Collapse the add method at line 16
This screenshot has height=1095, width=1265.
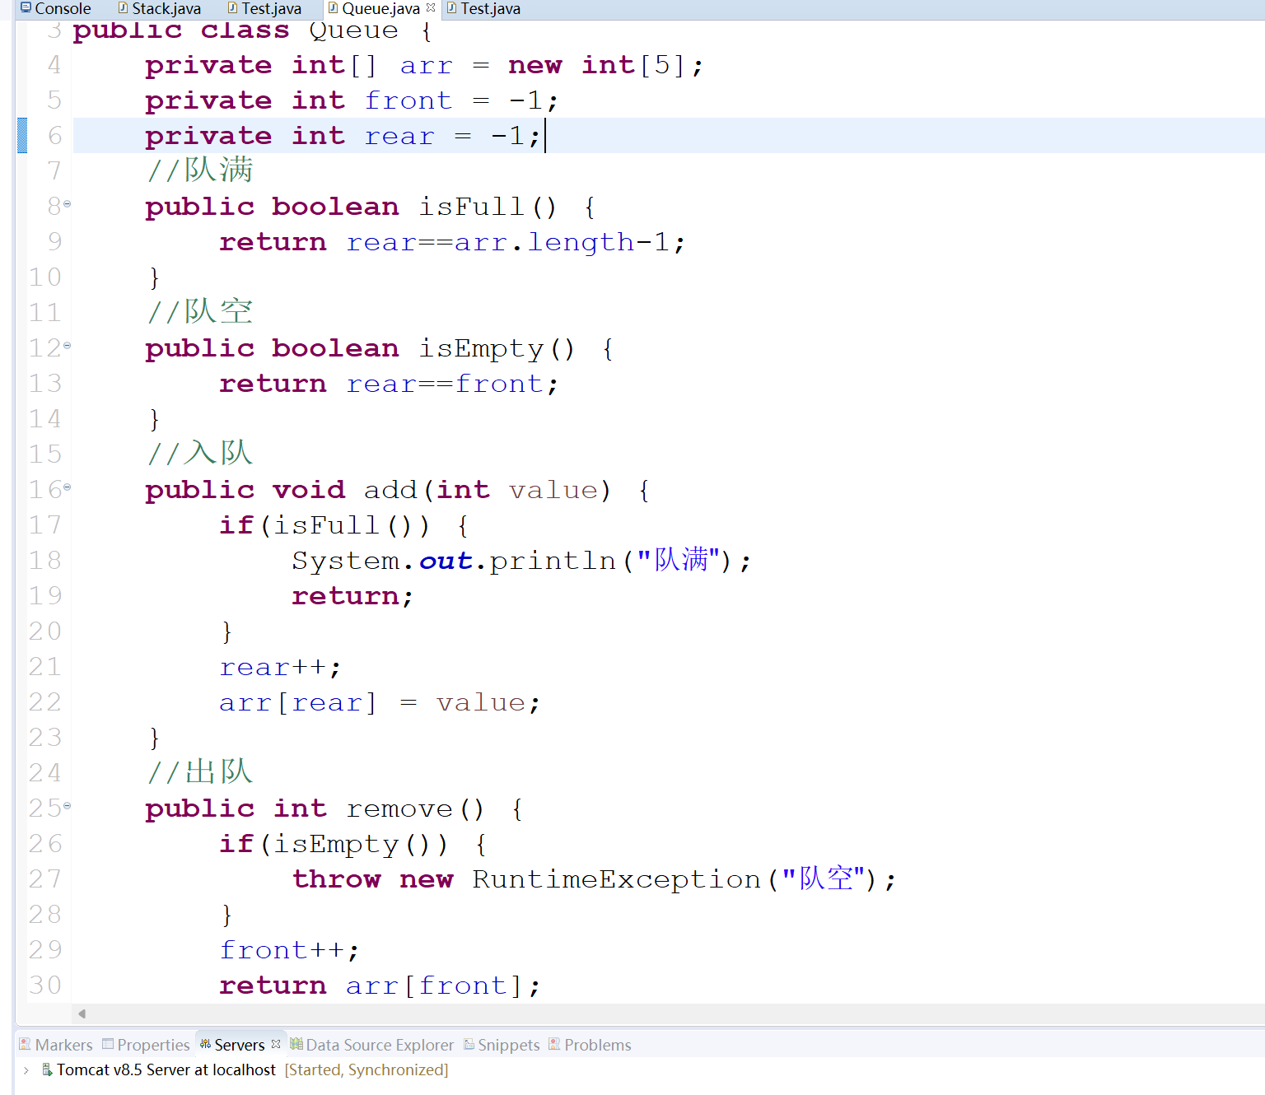coord(68,487)
